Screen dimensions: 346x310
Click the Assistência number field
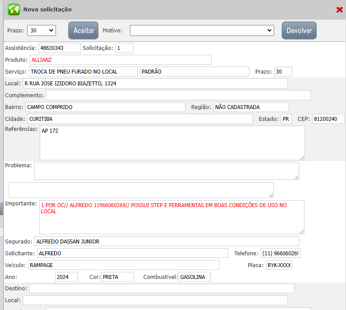pos(59,48)
